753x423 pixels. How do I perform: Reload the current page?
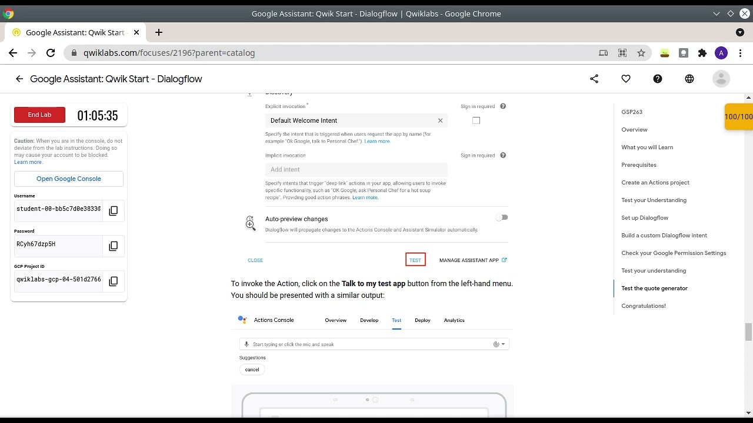tap(51, 53)
